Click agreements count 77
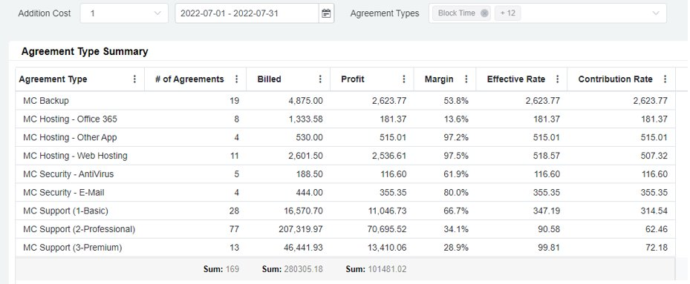Viewport: 690px width, 284px height. click(x=234, y=229)
